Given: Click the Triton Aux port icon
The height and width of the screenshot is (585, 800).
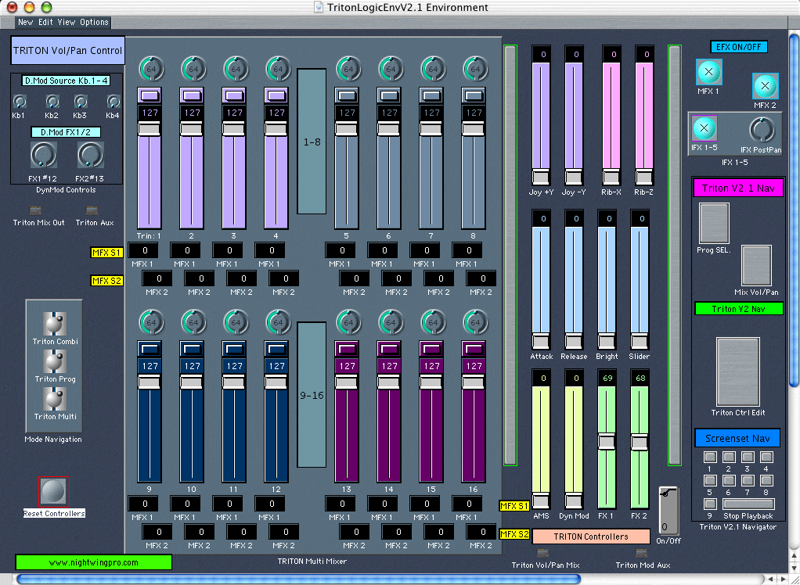Looking at the screenshot, I should pos(92,210).
